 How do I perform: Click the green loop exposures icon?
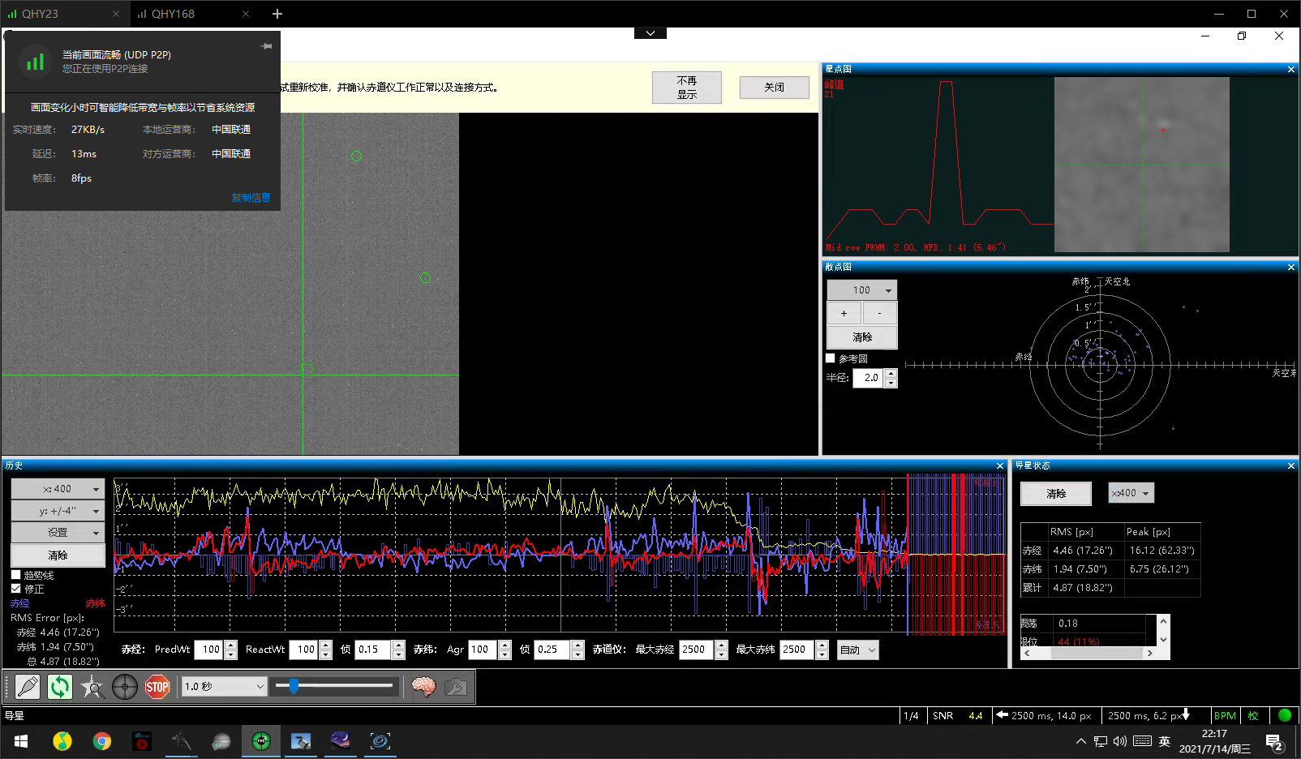59,688
